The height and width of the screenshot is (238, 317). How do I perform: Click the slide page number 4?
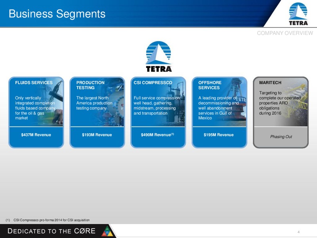click(299, 232)
